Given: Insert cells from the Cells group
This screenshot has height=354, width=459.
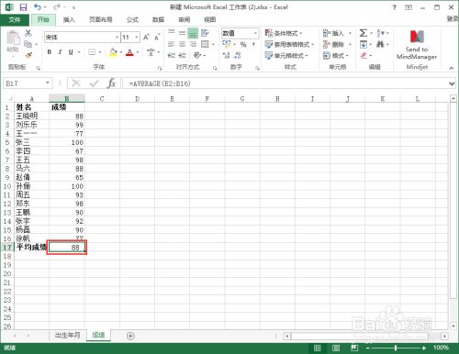Looking at the screenshot, I should [x=334, y=33].
